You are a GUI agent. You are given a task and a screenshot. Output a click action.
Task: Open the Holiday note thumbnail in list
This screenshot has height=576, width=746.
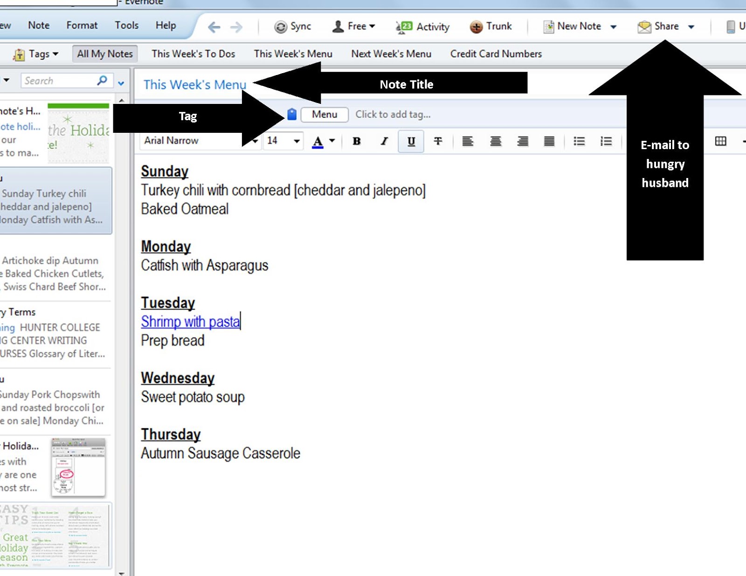[78, 133]
